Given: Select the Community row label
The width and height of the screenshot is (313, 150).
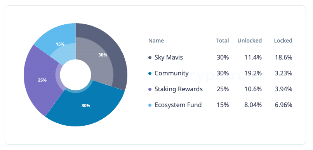Looking at the screenshot, I should point(172,73).
